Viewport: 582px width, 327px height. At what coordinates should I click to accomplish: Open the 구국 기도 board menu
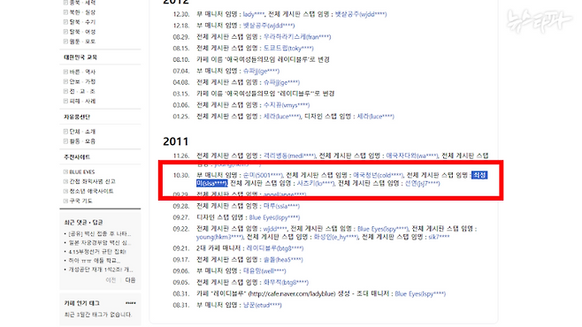coord(80,201)
